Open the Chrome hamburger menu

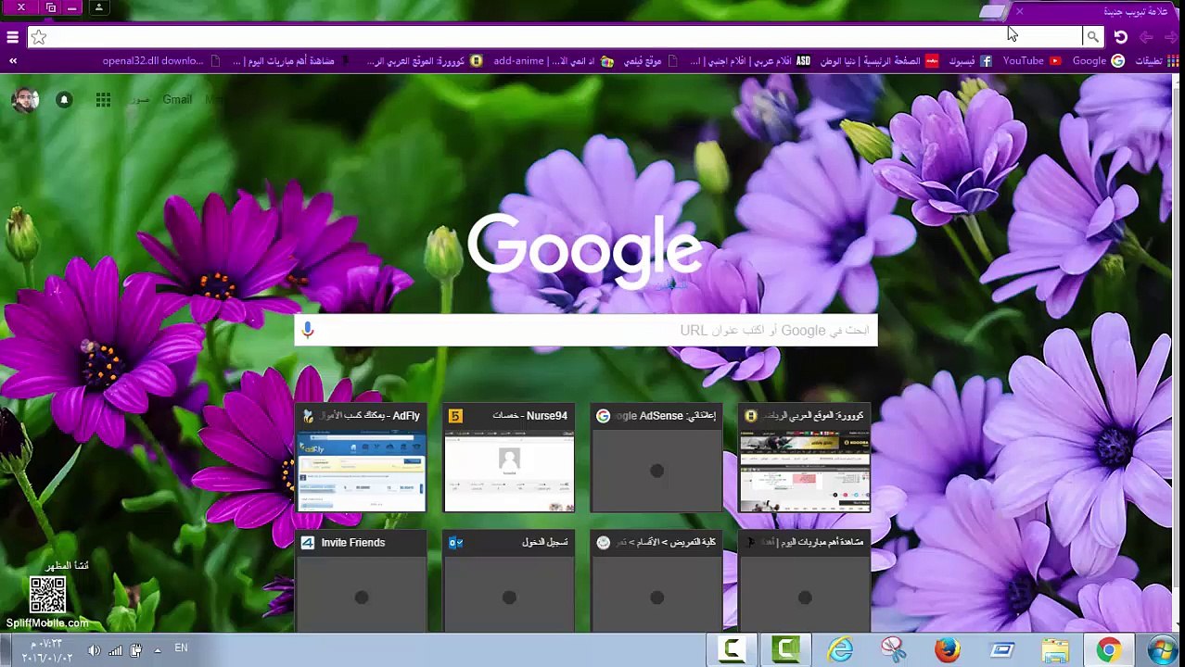click(x=12, y=37)
